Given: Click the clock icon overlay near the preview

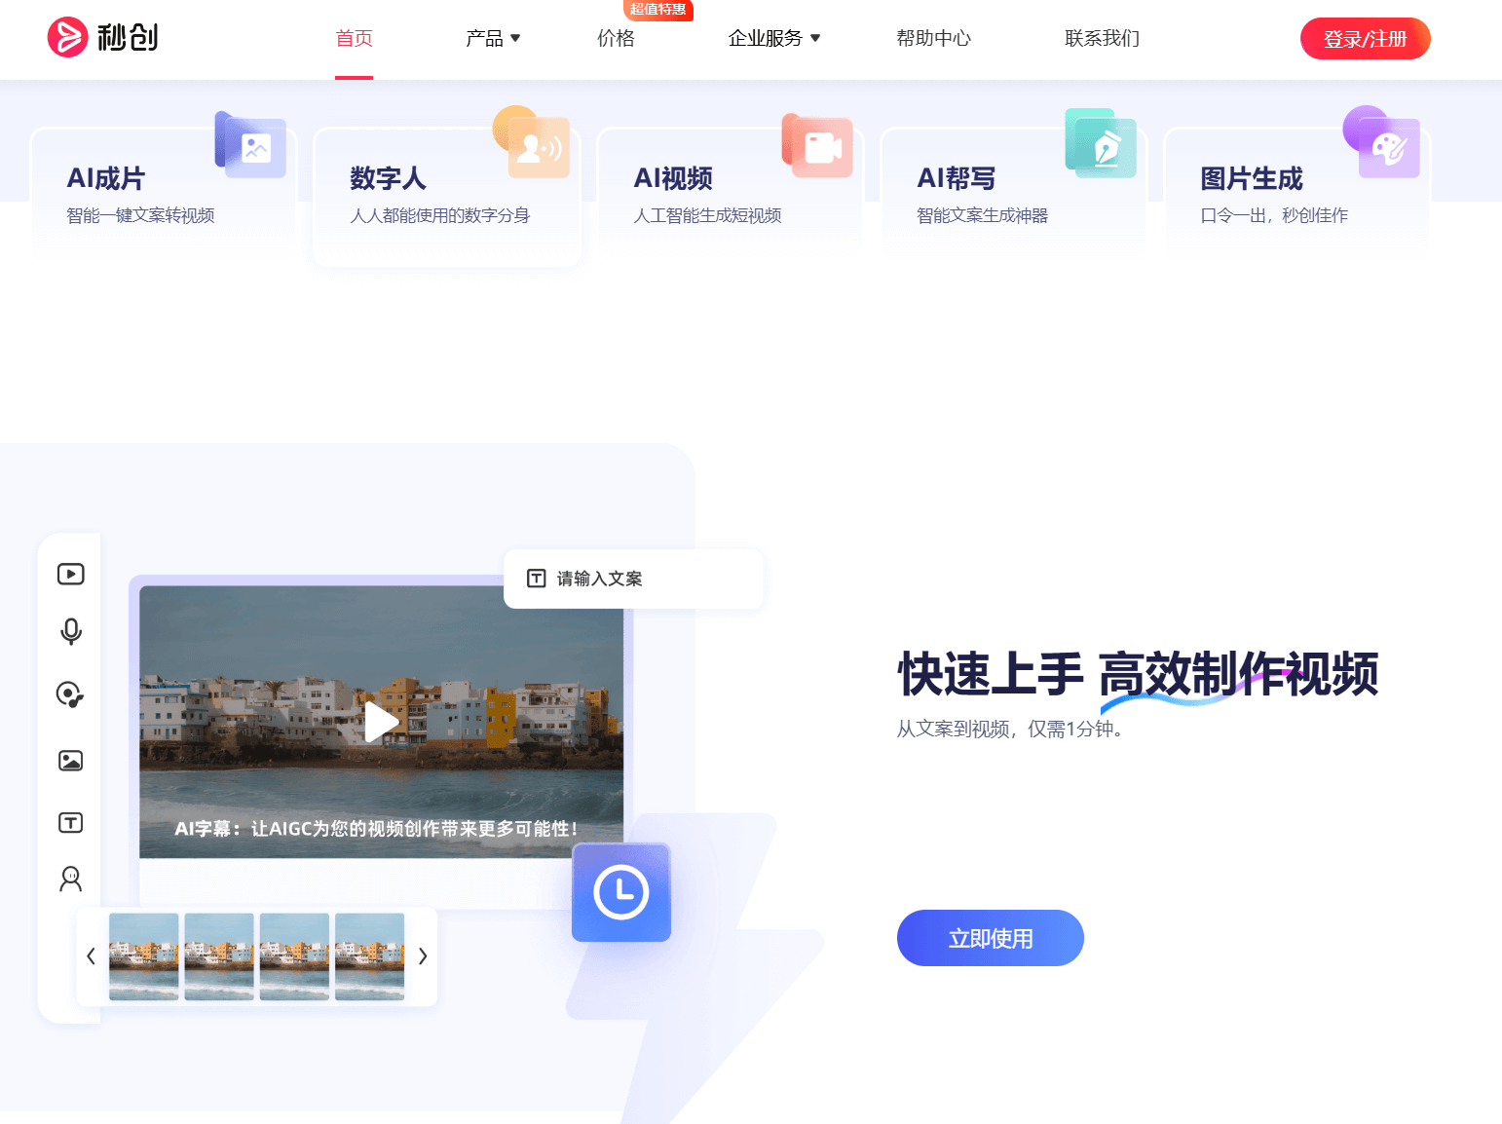Looking at the screenshot, I should coord(621,891).
